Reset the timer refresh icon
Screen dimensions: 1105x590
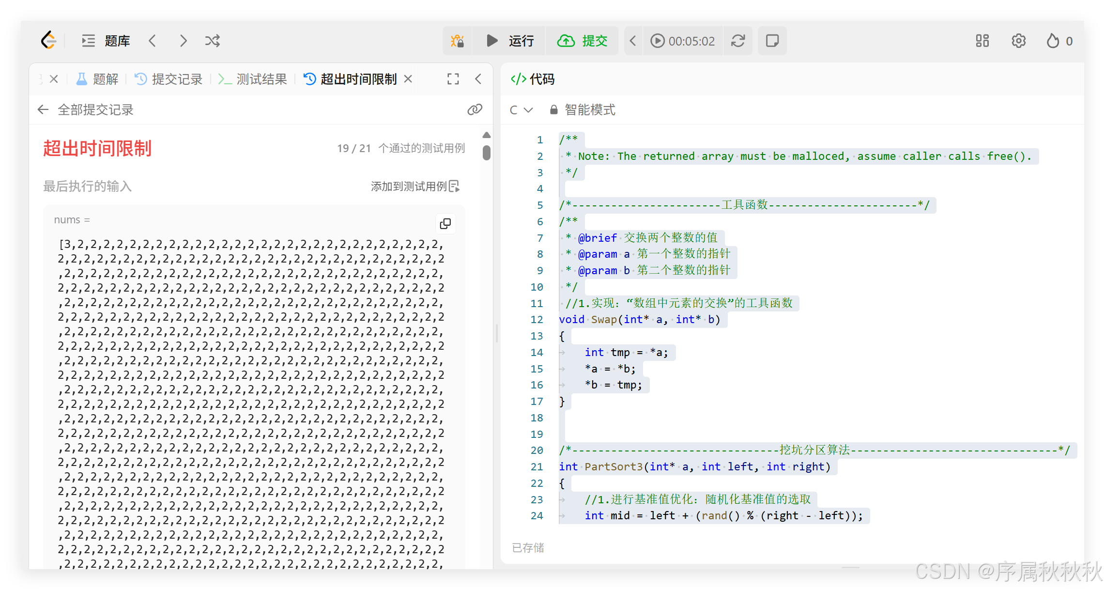coord(737,41)
